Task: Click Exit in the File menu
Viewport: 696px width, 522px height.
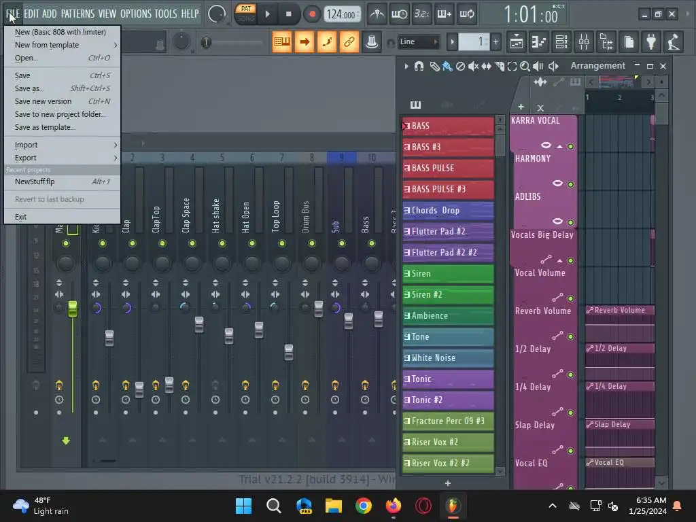Action: coord(63,217)
